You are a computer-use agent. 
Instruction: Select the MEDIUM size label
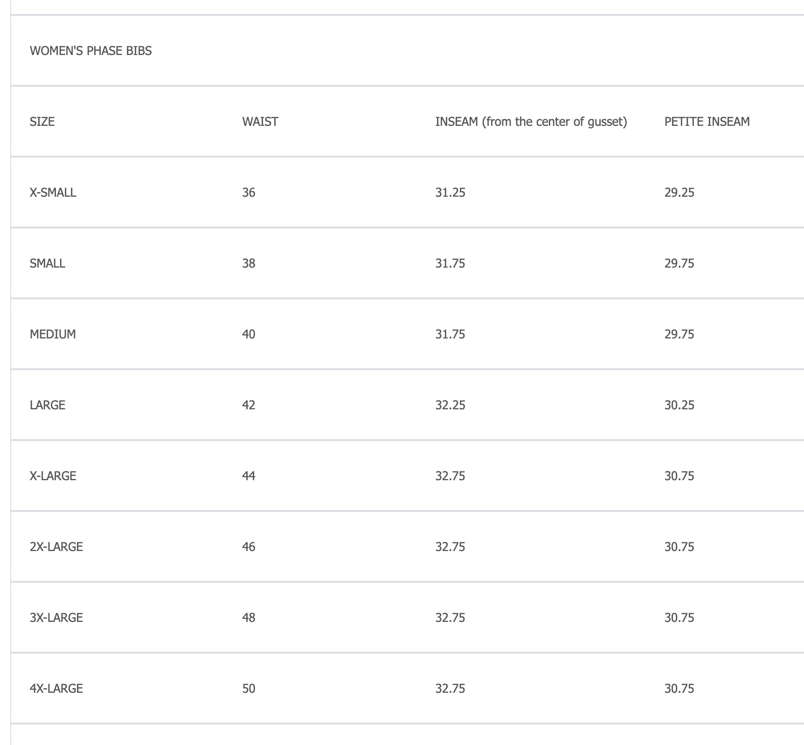tap(53, 334)
